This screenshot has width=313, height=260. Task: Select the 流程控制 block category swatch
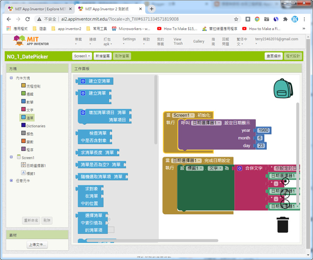click(x=23, y=85)
